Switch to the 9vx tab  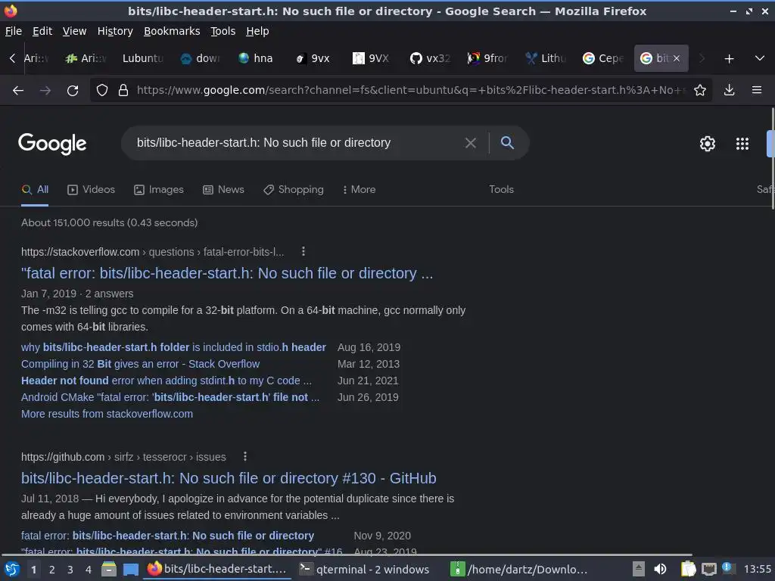coord(313,58)
